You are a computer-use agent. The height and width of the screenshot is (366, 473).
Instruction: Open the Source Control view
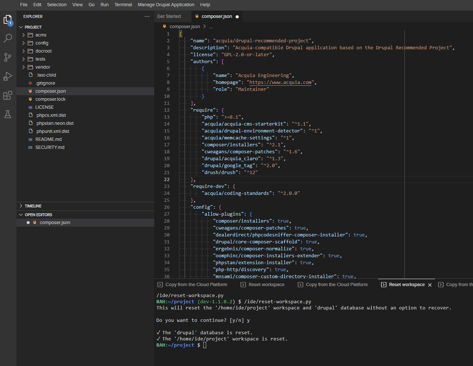pyautogui.click(x=8, y=57)
